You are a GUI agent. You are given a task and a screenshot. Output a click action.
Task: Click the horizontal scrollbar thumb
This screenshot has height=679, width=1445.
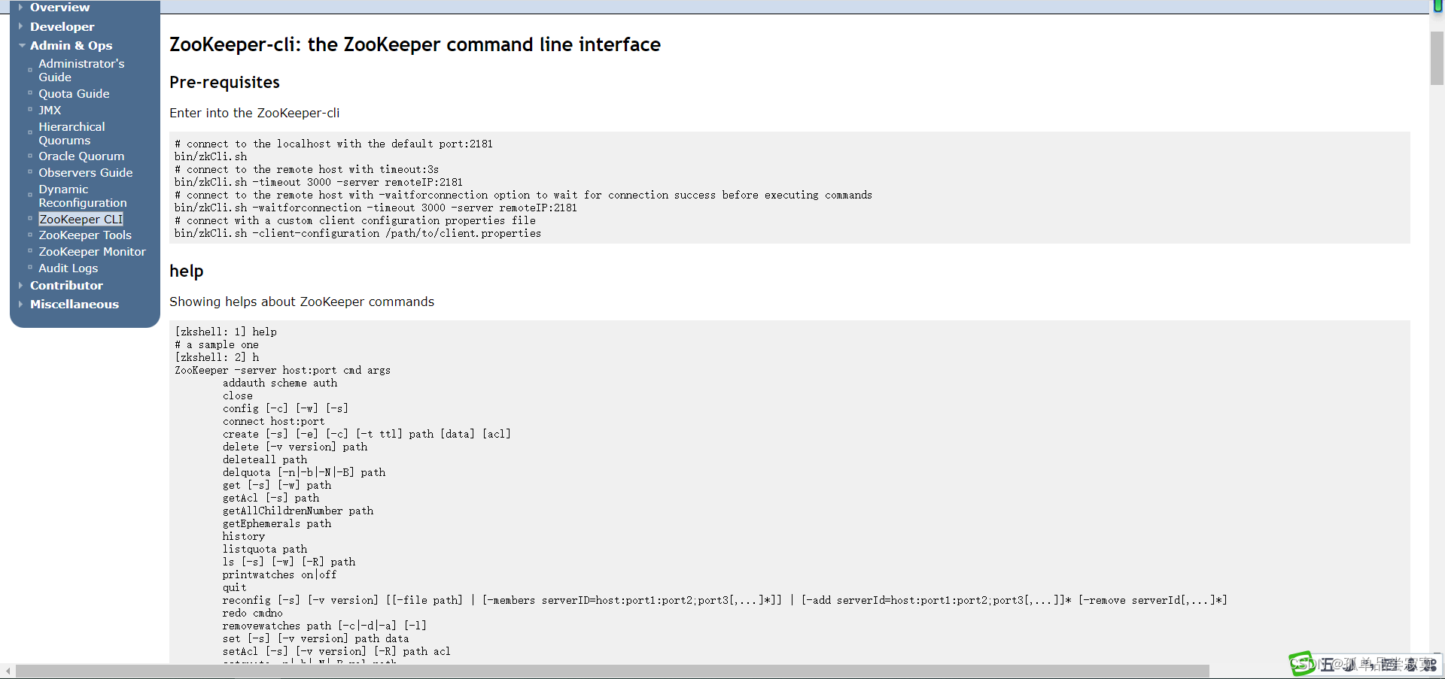(x=612, y=671)
